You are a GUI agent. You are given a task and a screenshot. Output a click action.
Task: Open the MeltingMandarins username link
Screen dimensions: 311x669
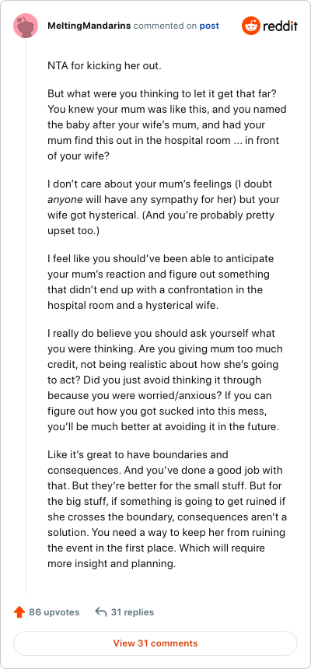[x=89, y=26]
